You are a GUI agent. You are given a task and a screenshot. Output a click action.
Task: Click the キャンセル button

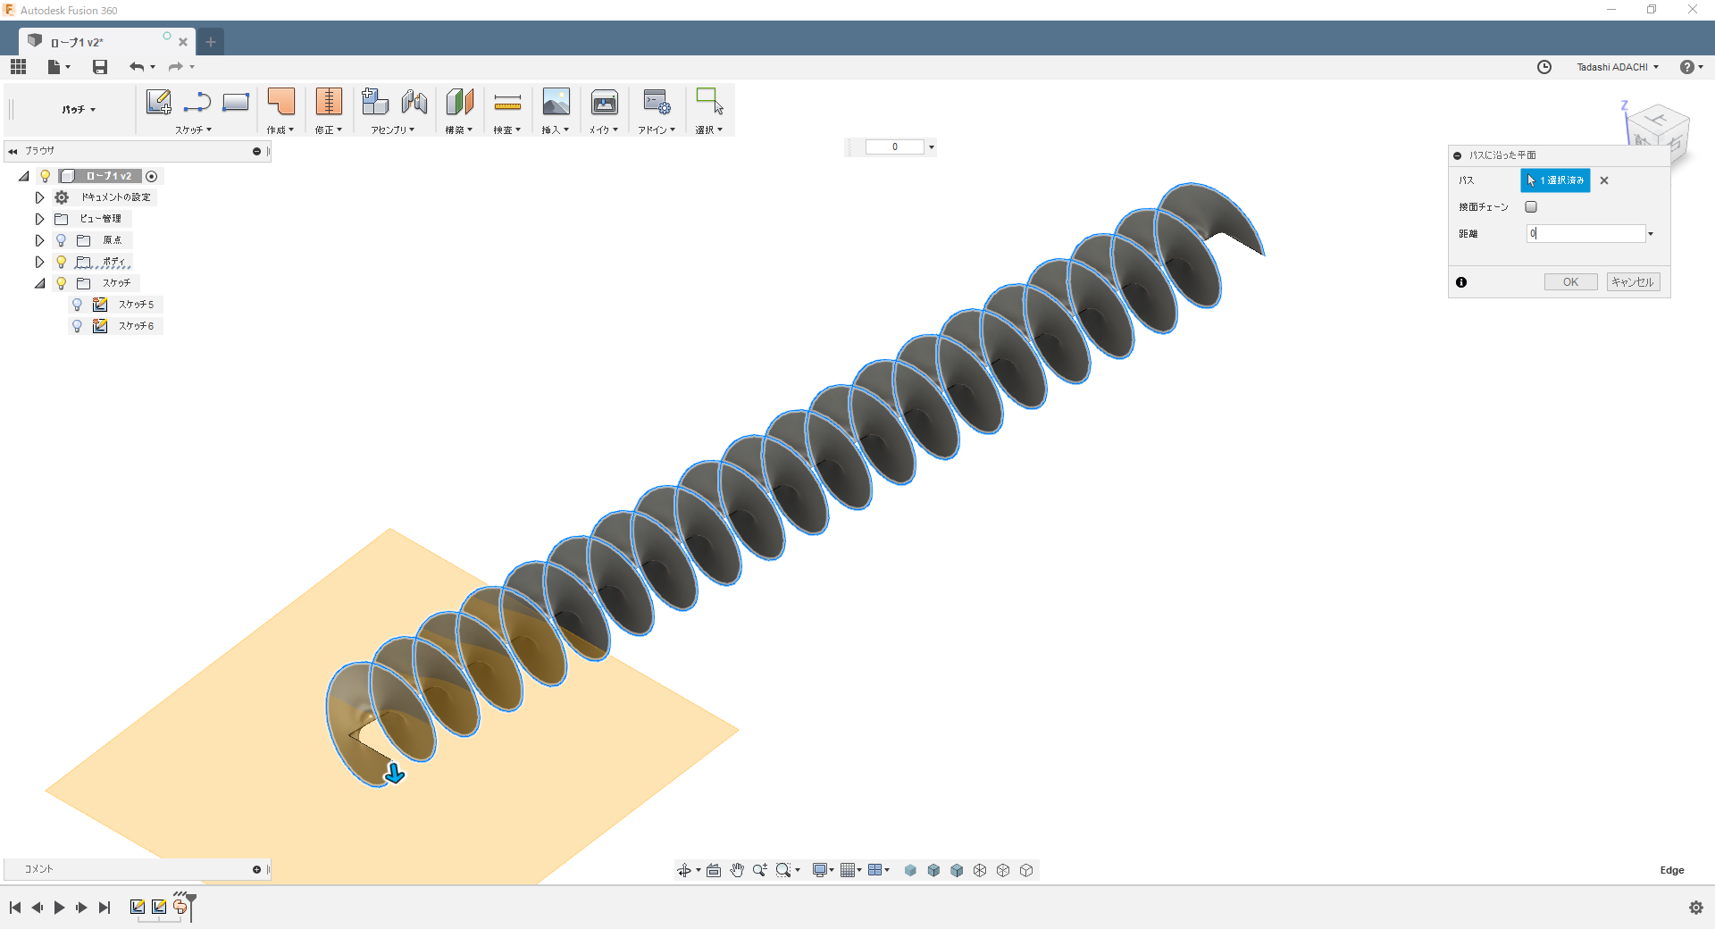click(1633, 282)
